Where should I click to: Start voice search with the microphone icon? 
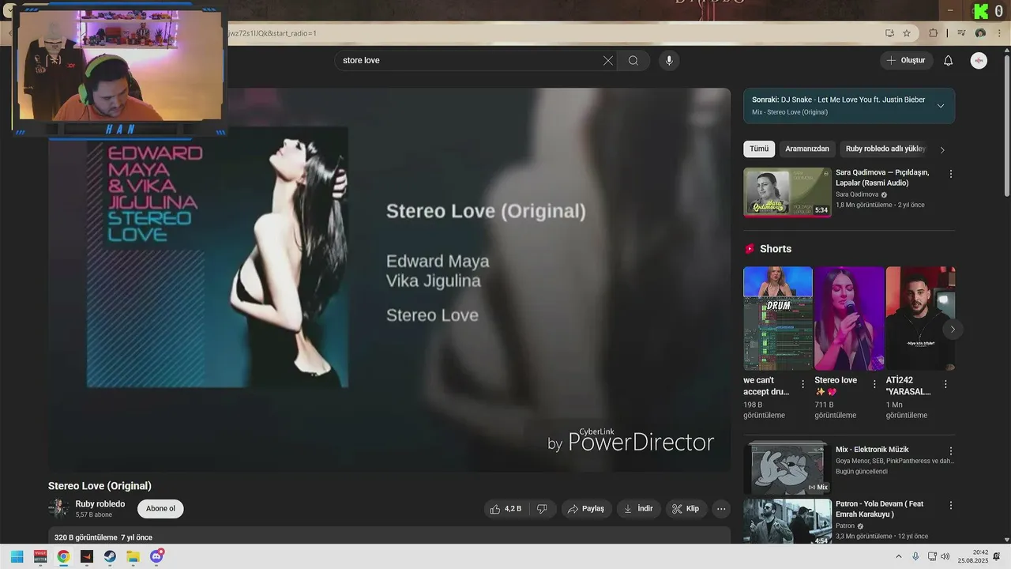669,61
